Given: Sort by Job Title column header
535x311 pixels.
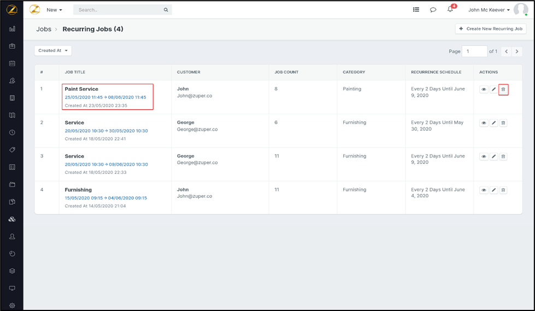Looking at the screenshot, I should point(75,72).
